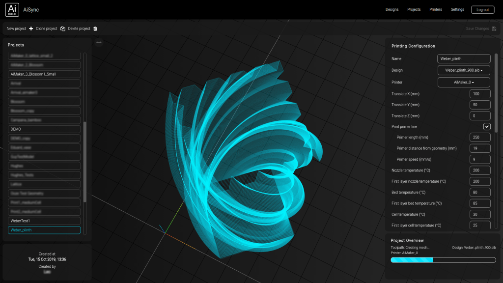Select the WeberTest1 project
Screen dimensions: 503x283
click(x=44, y=221)
